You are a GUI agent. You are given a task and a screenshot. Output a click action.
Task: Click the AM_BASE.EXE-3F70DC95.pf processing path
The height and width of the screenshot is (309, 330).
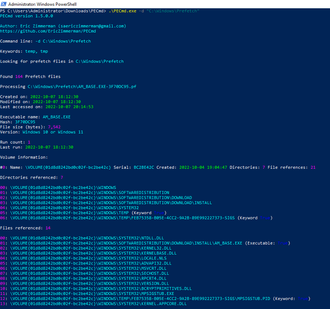(x=82, y=87)
